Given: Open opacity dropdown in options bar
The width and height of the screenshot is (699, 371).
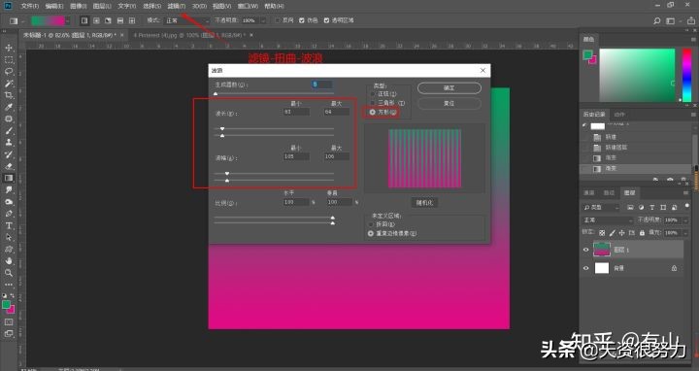Looking at the screenshot, I should 263,20.
